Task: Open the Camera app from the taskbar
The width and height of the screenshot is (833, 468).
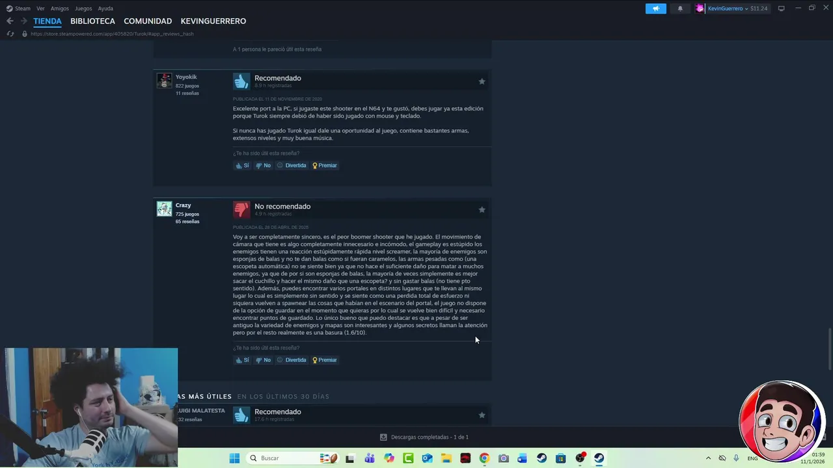Action: point(503,458)
